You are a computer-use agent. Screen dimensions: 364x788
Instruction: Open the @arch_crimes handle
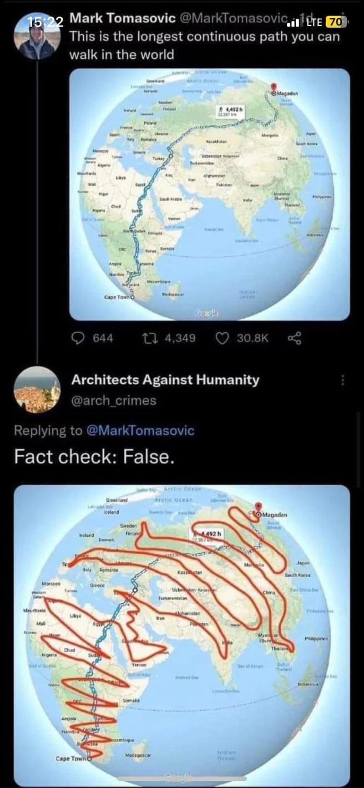pos(113,401)
